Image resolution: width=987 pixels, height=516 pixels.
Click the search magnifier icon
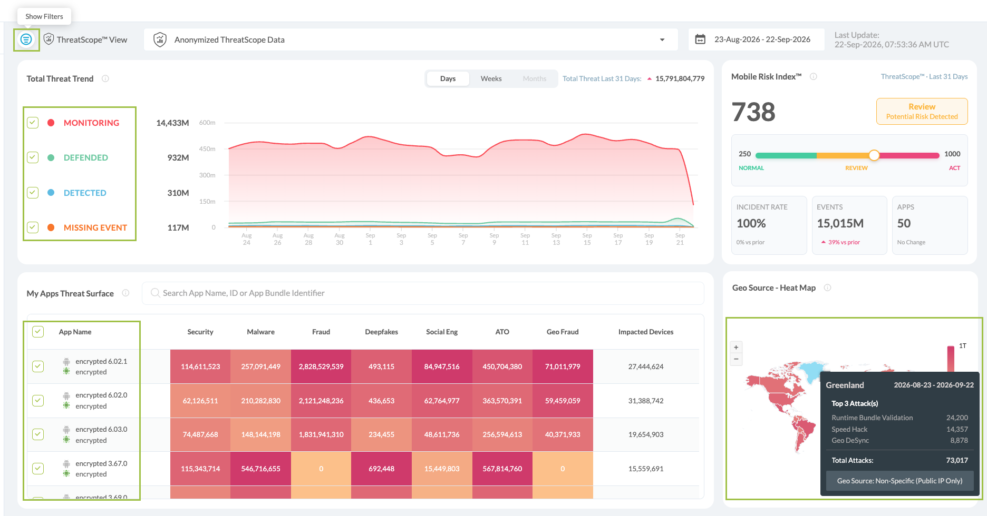tap(155, 293)
